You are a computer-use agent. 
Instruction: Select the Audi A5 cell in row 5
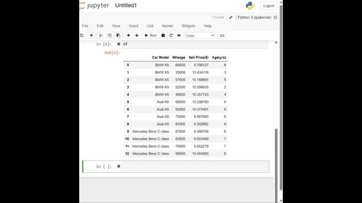[163, 102]
